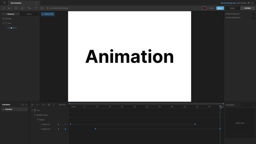
Task: Click the timeline playhead handle
Action: tap(220, 106)
